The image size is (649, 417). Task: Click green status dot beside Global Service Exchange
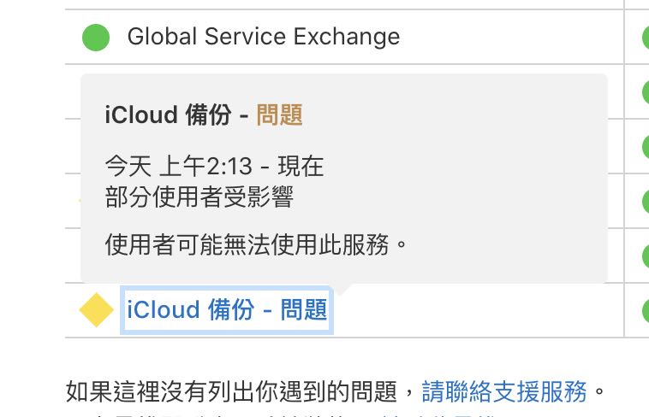click(96, 38)
